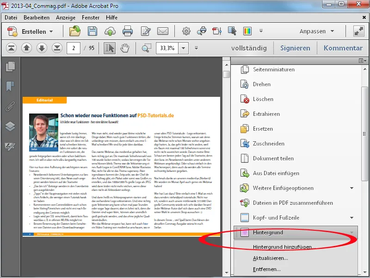Choose Hintergrund hinzufügen menu entry
Viewport: 370px width, 278px height.
click(284, 247)
